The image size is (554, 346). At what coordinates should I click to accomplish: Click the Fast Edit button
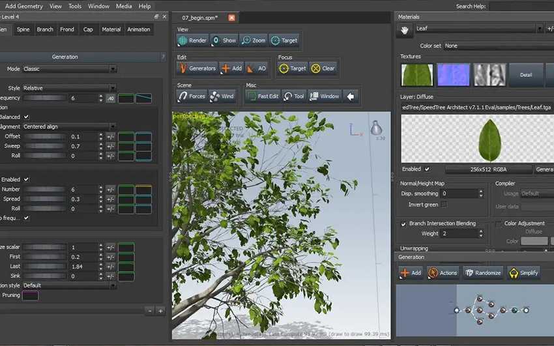click(x=263, y=96)
